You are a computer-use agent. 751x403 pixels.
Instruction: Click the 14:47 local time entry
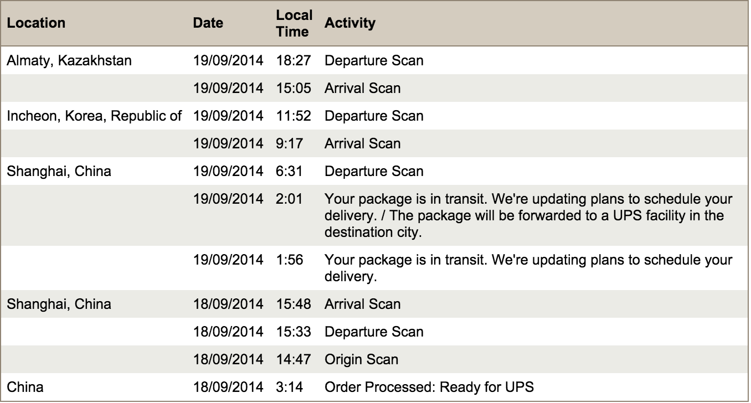294,359
